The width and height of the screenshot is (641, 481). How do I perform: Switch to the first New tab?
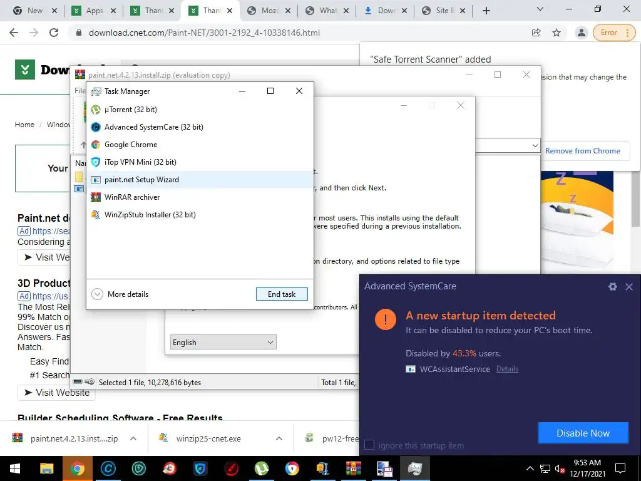35,11
